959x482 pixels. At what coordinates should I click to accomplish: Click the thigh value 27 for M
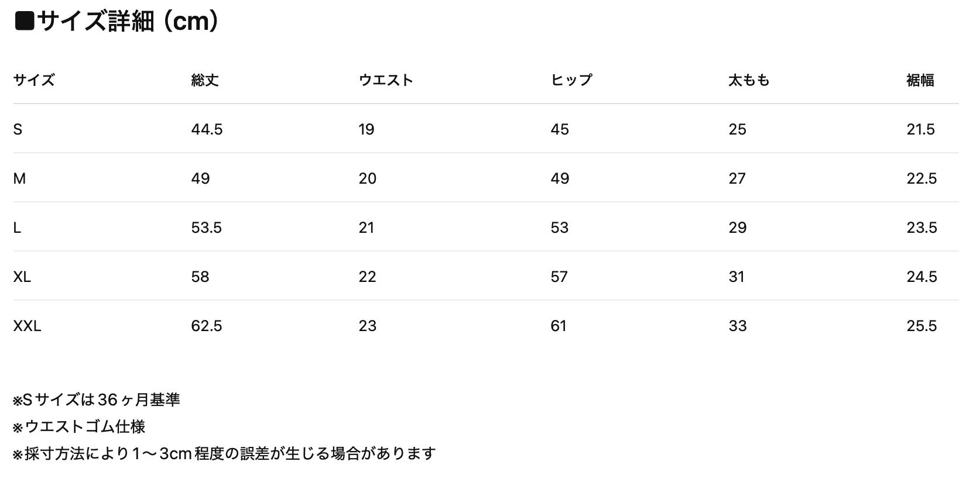click(x=737, y=178)
